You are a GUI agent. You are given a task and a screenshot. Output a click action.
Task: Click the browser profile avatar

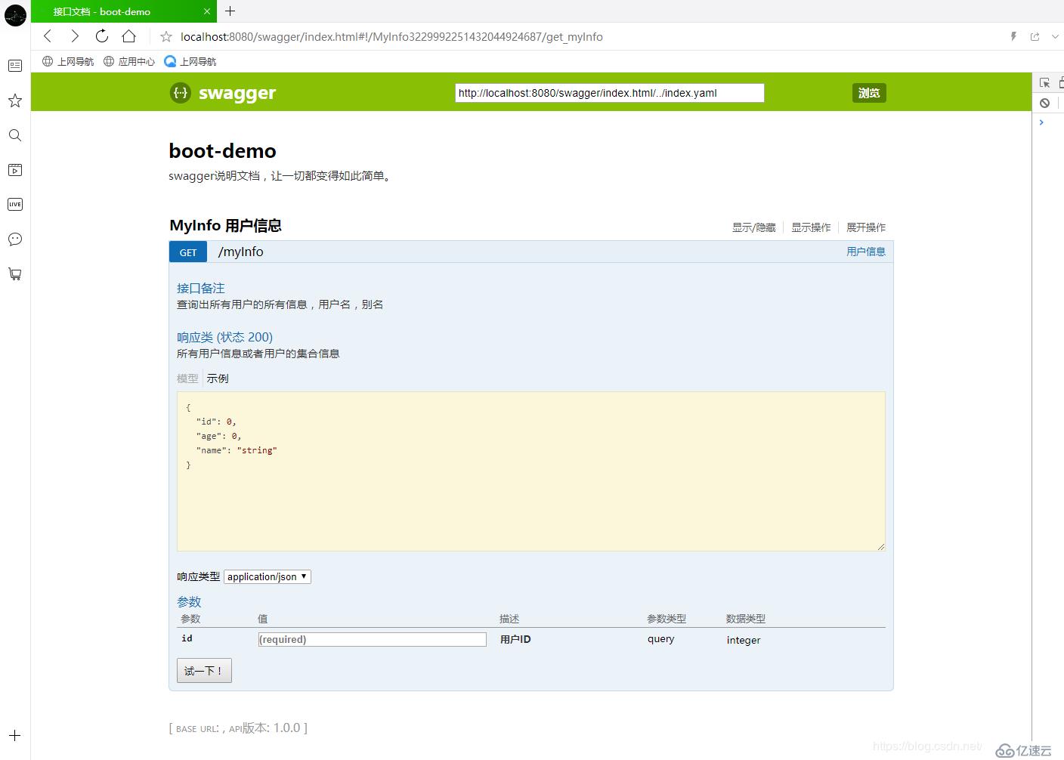click(15, 15)
